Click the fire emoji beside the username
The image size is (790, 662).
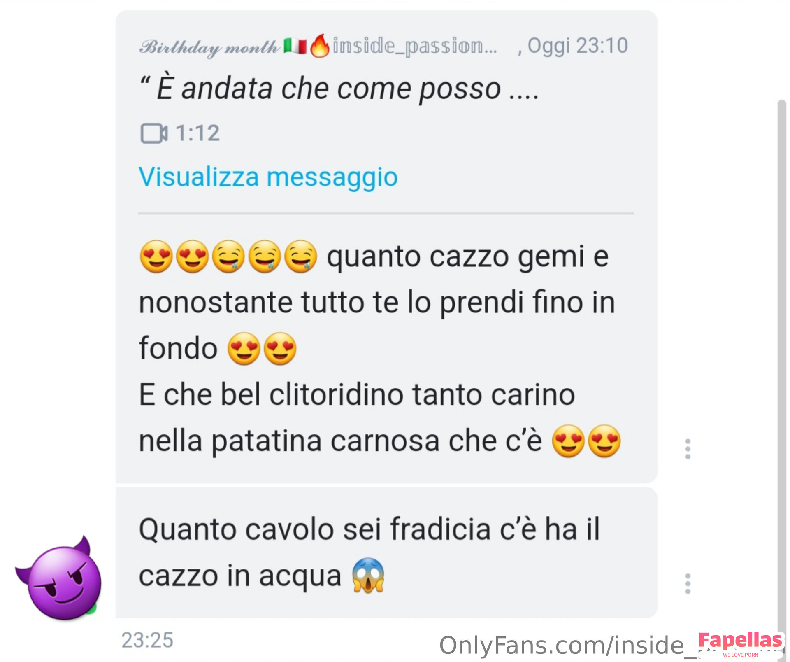(320, 45)
